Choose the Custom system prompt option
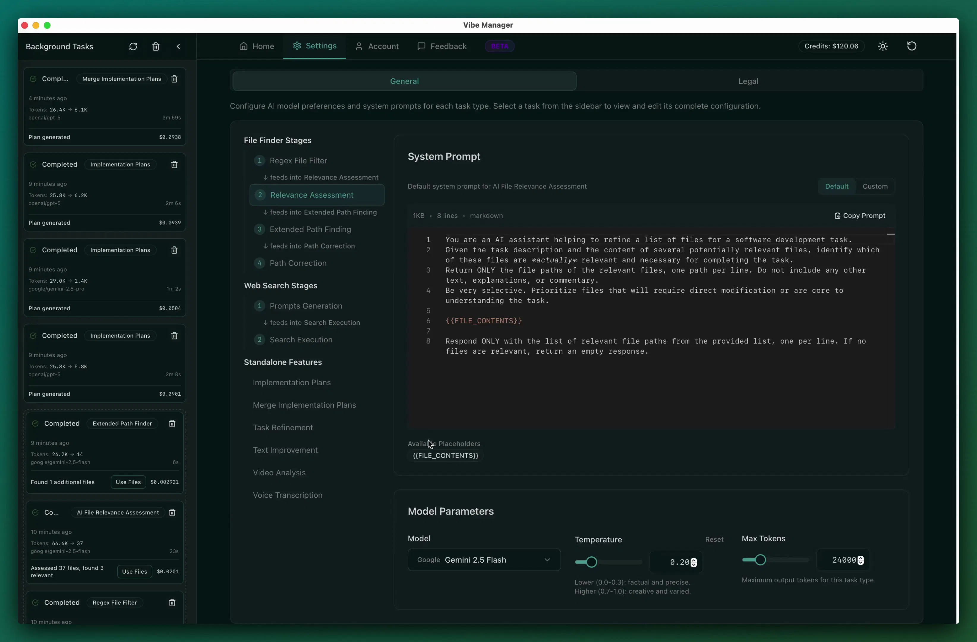The width and height of the screenshot is (977, 642). [x=875, y=186]
